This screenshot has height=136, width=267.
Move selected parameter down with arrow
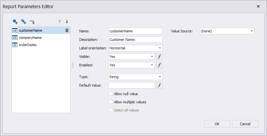(x=67, y=22)
